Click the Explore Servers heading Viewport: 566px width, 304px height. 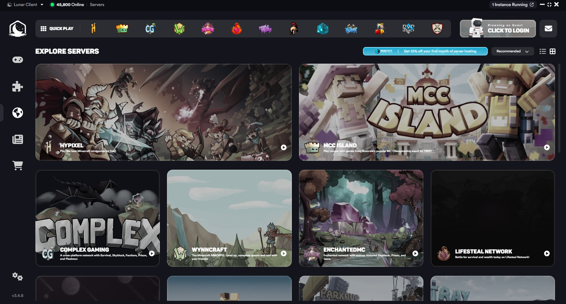(x=67, y=51)
